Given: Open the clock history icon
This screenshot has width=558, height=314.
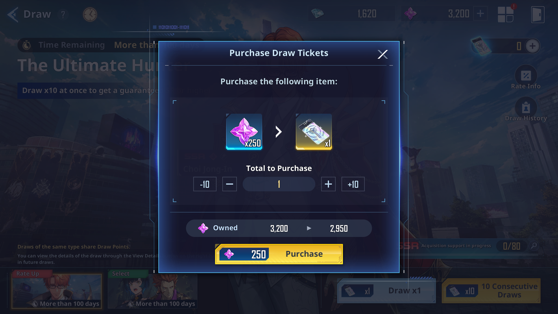Looking at the screenshot, I should (90, 14).
